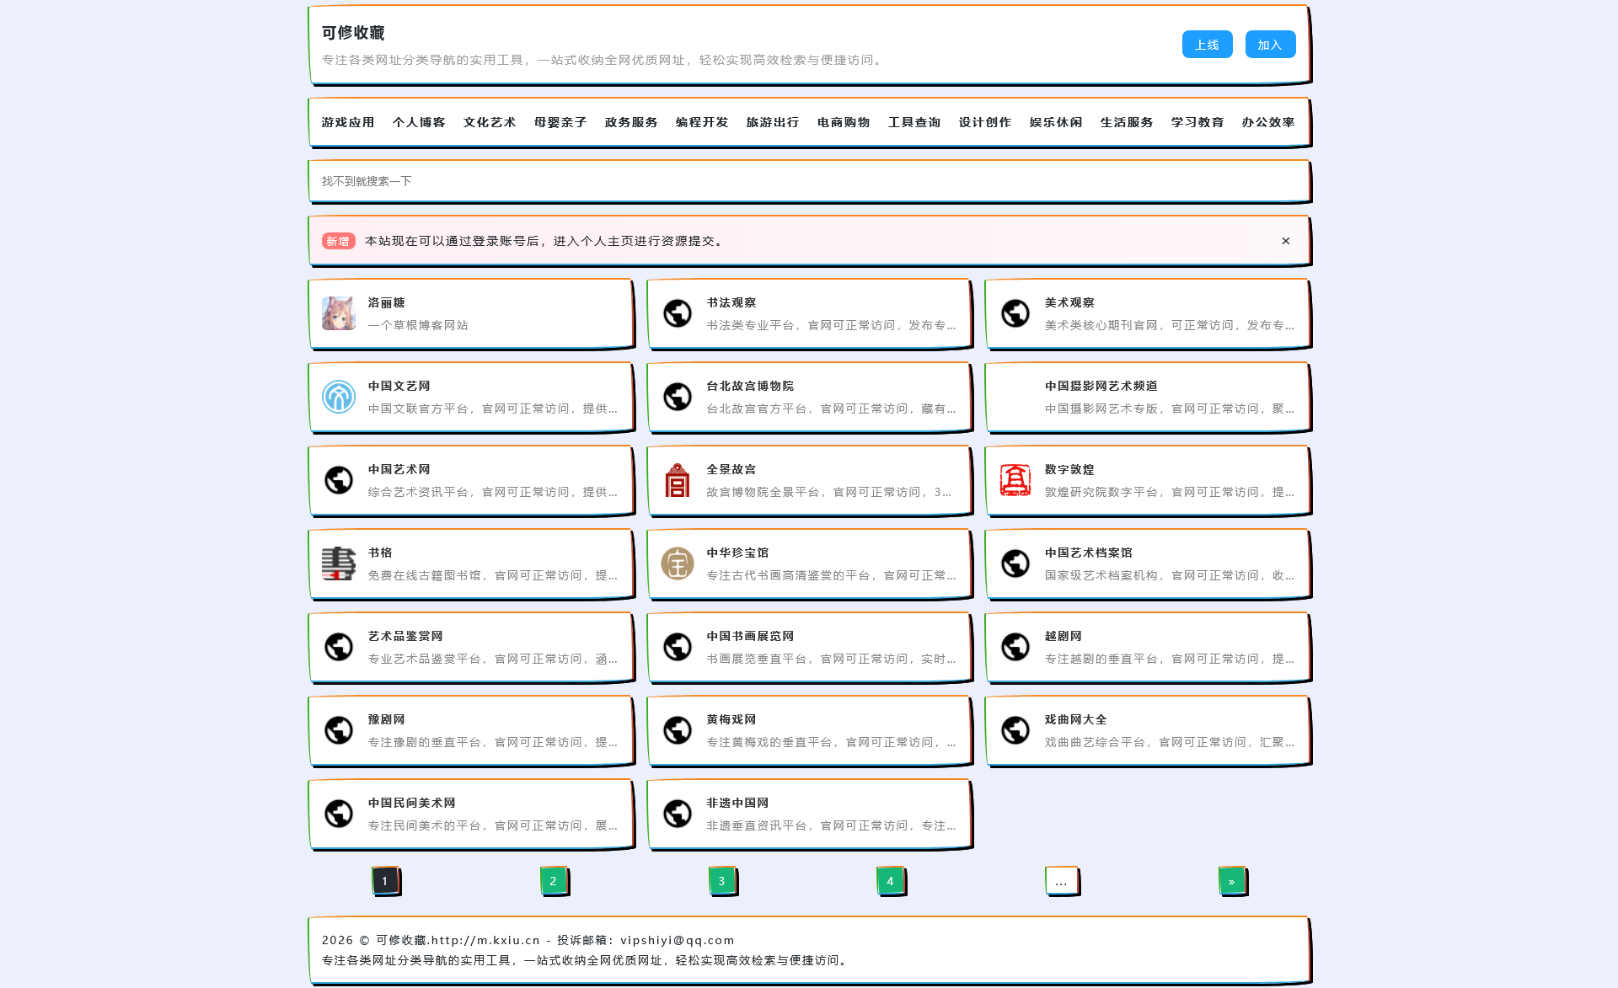Image resolution: width=1618 pixels, height=988 pixels.
Task: Click the 中华珍宝馆 gold seal icon
Action: click(677, 563)
